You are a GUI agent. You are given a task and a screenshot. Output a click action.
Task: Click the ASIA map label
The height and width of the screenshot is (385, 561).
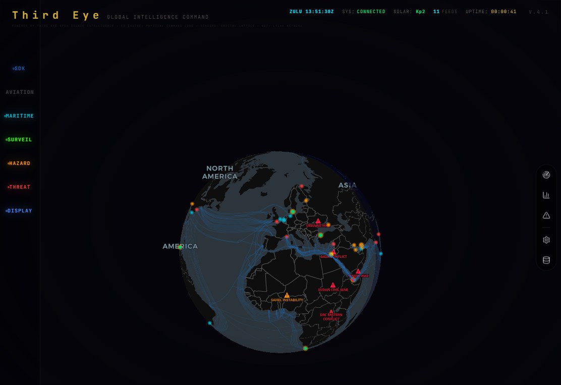point(348,185)
